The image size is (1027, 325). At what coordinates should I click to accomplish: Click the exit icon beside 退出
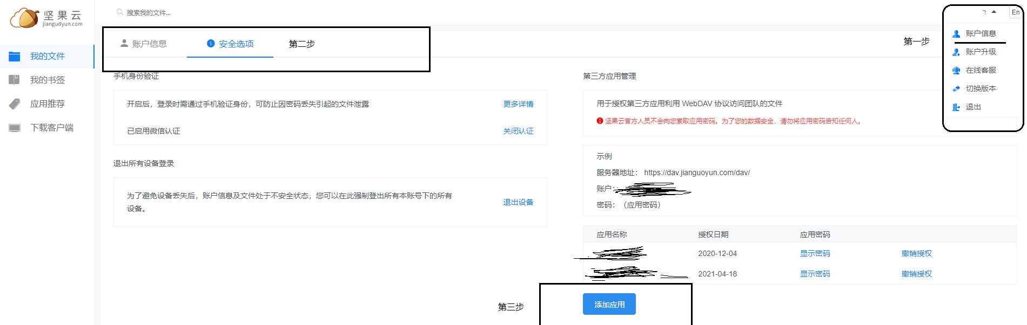click(x=956, y=107)
